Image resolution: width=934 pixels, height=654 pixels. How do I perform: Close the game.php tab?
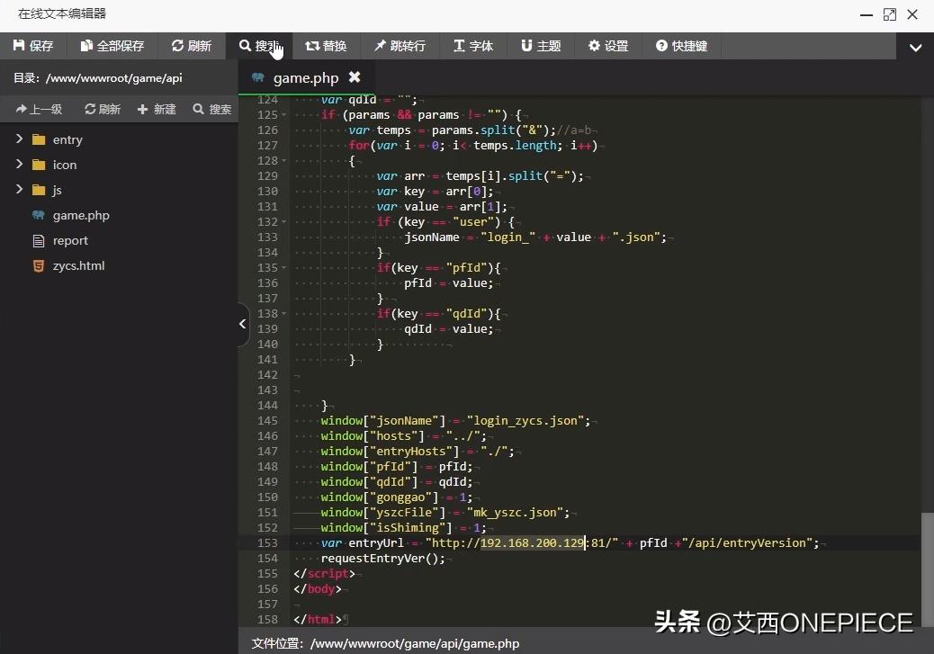click(355, 77)
